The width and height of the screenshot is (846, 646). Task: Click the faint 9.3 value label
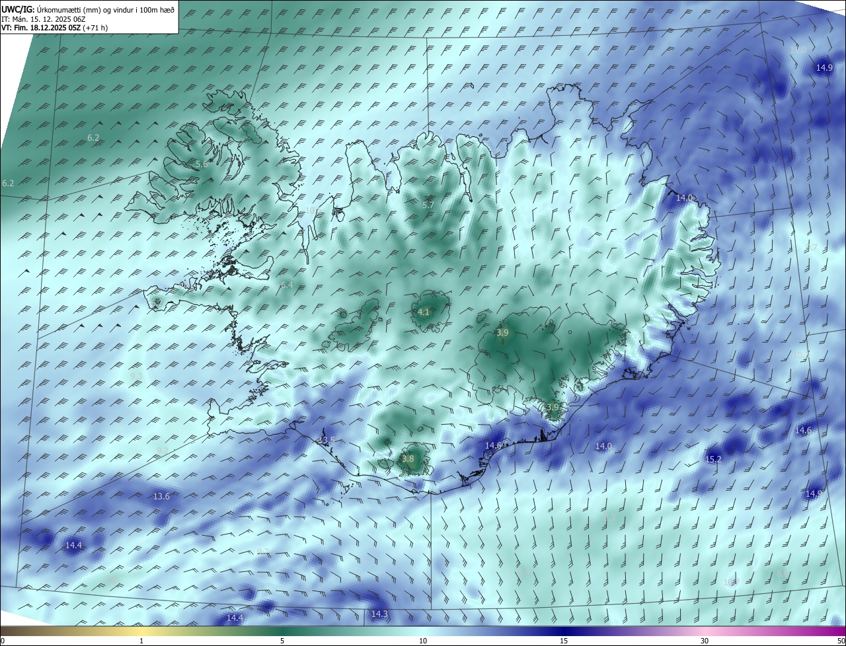tap(136, 375)
